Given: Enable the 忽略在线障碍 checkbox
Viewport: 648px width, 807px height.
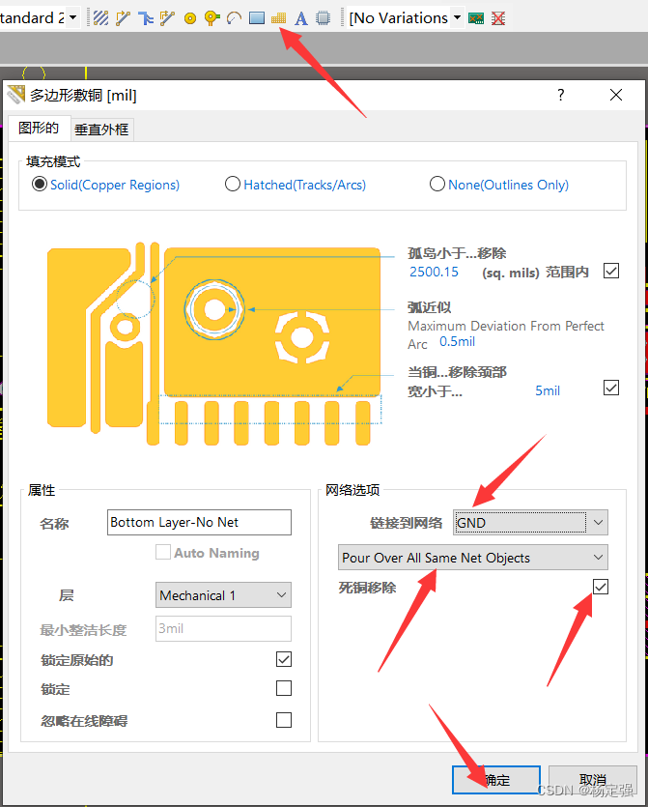Looking at the screenshot, I should pos(284,720).
